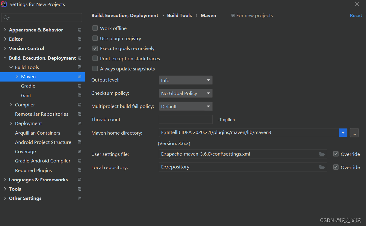Screen dimensions: 366x226
Task: Click project-level icon beside Compiler
Action: (79, 105)
